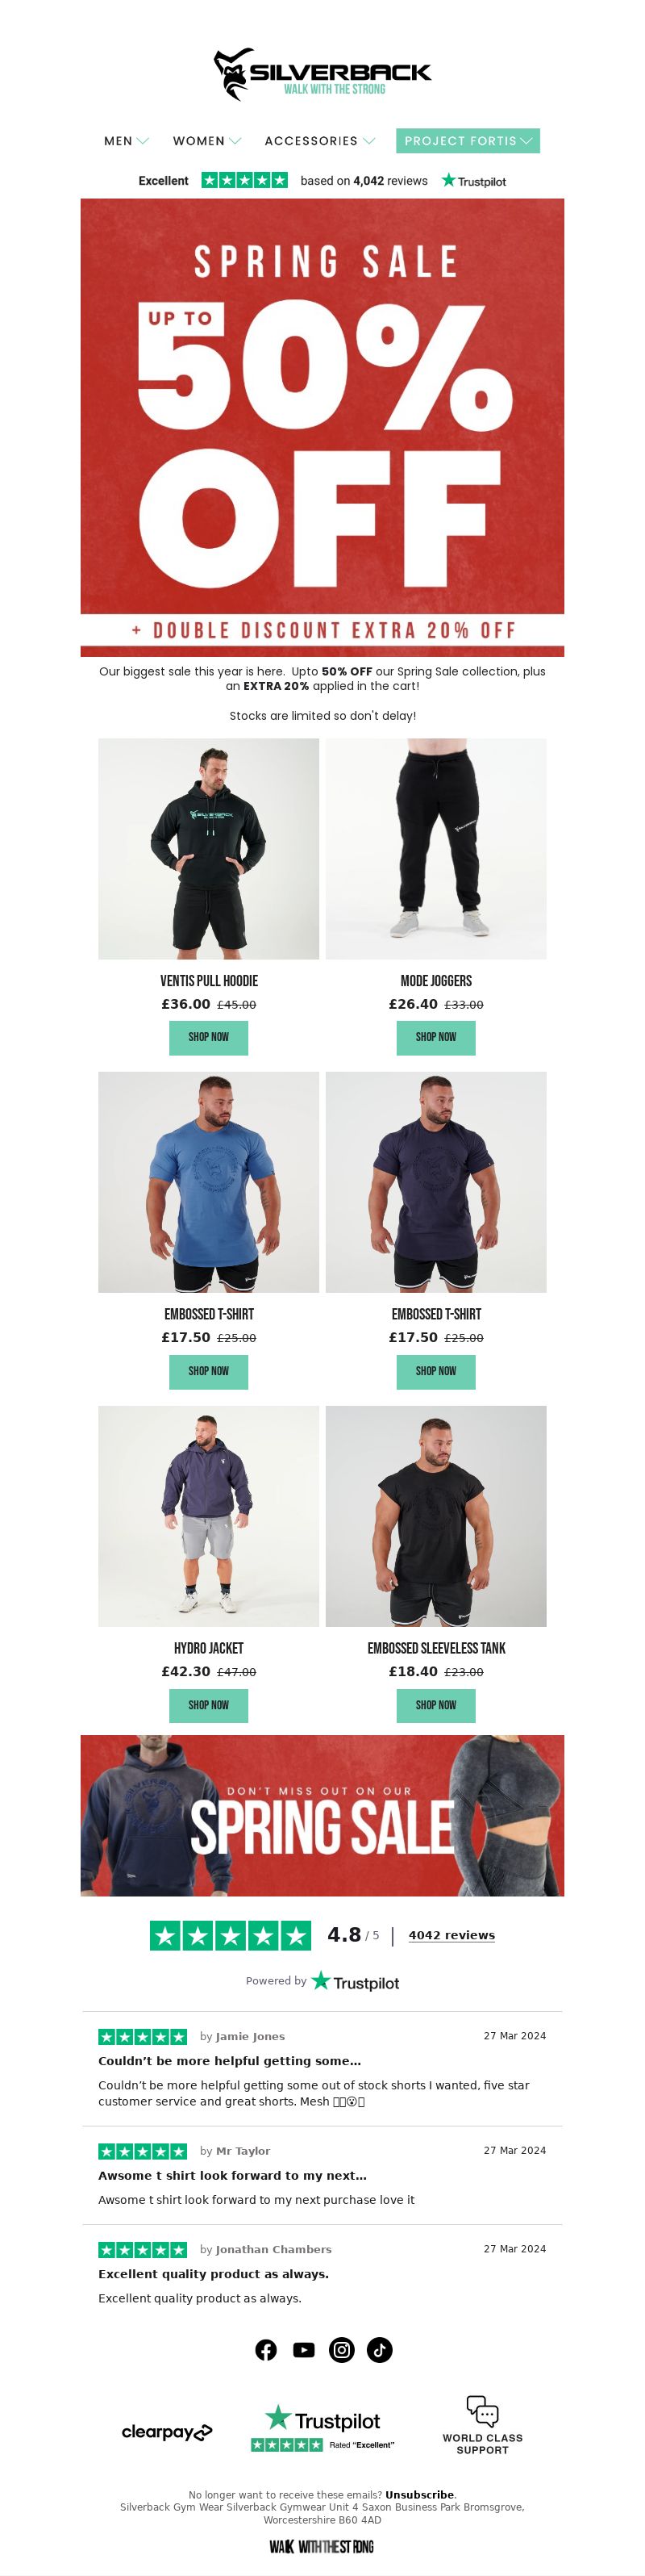The width and height of the screenshot is (645, 2576).
Task: Open the YouTube social icon
Action: (303, 2350)
